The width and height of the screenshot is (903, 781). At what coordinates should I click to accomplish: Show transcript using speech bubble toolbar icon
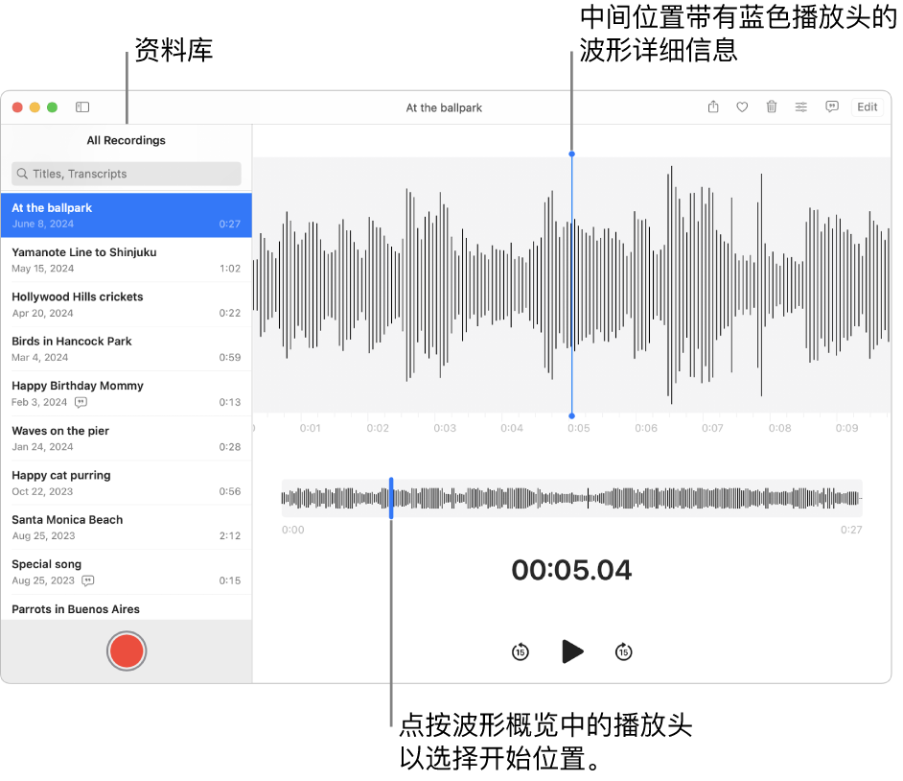832,106
